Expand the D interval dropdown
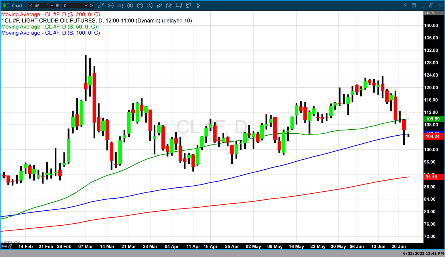This screenshot has width=445, height=257. pyautogui.click(x=86, y=5)
